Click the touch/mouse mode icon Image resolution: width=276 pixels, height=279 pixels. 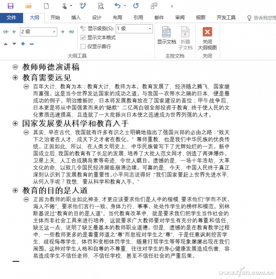coord(64,6)
